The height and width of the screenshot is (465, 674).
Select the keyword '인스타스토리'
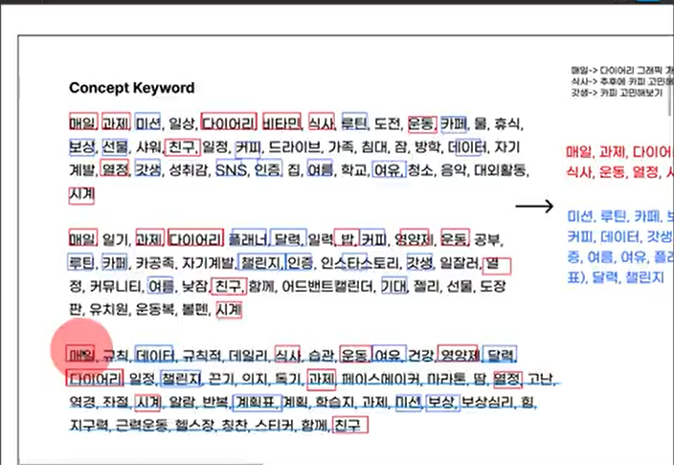(358, 262)
